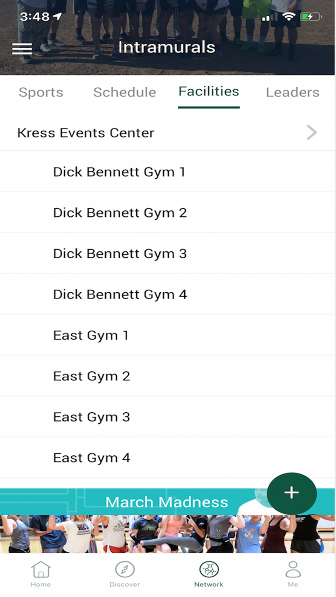Open Dick Bennett Gym 3 facility
Screen dimensions: 336x597
pos(120,253)
